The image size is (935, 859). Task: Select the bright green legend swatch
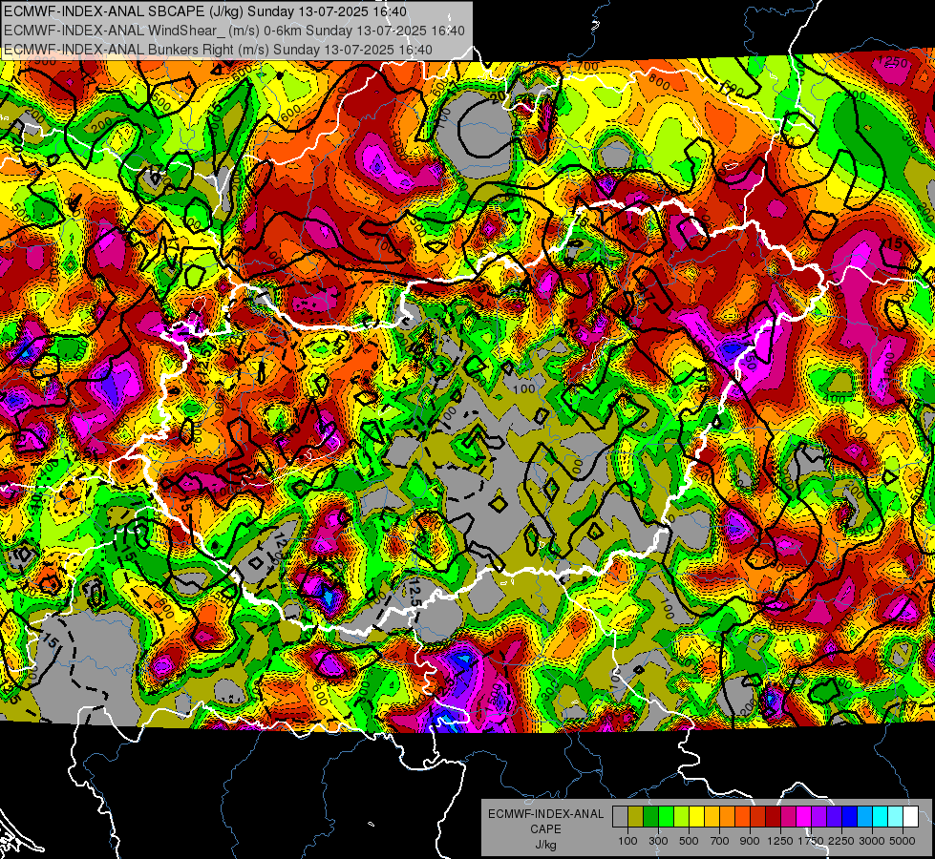(x=666, y=817)
